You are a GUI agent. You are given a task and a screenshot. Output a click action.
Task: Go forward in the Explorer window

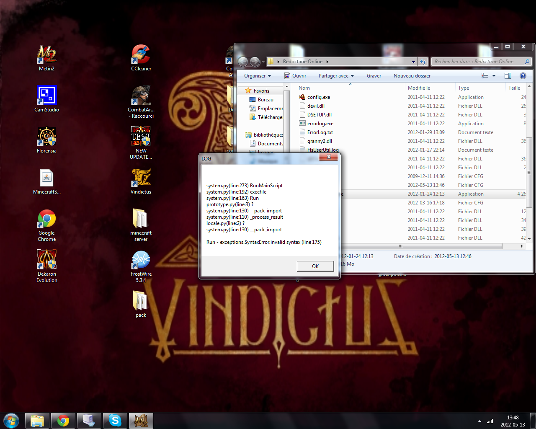[x=255, y=62]
